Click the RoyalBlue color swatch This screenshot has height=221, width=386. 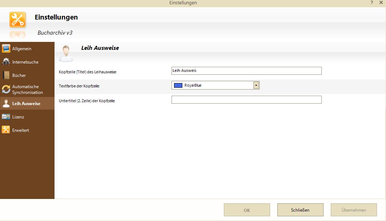point(178,85)
